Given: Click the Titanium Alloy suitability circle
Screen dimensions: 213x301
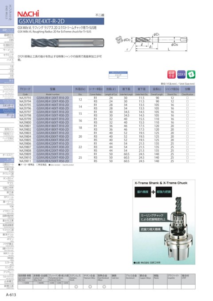Looking at the screenshot, I should (x=90, y=287).
